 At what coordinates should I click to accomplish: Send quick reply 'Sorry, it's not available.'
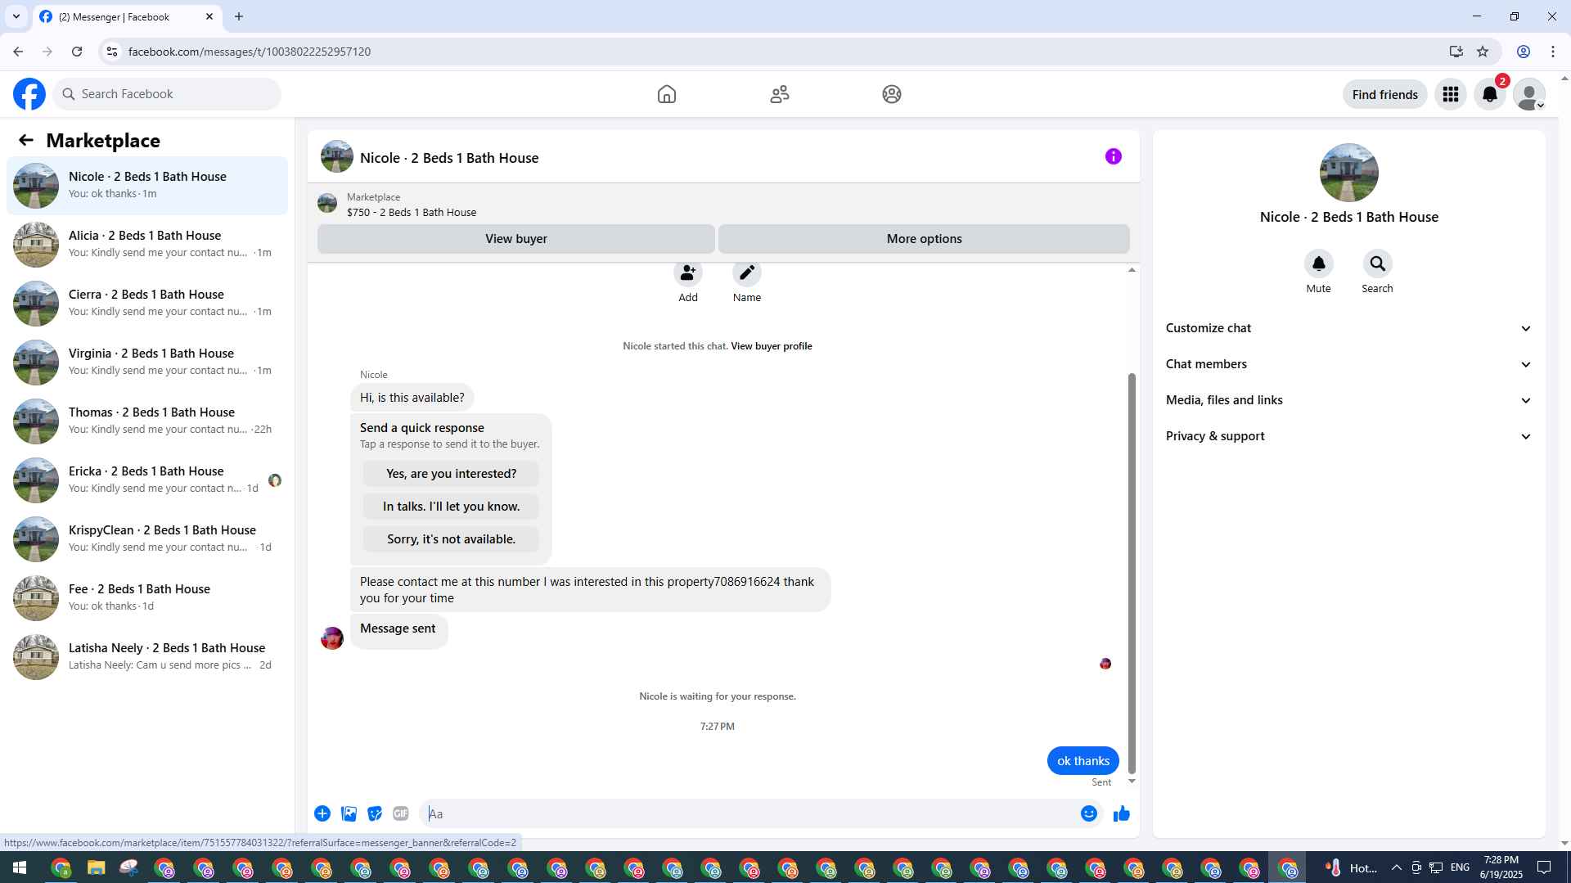pyautogui.click(x=452, y=539)
